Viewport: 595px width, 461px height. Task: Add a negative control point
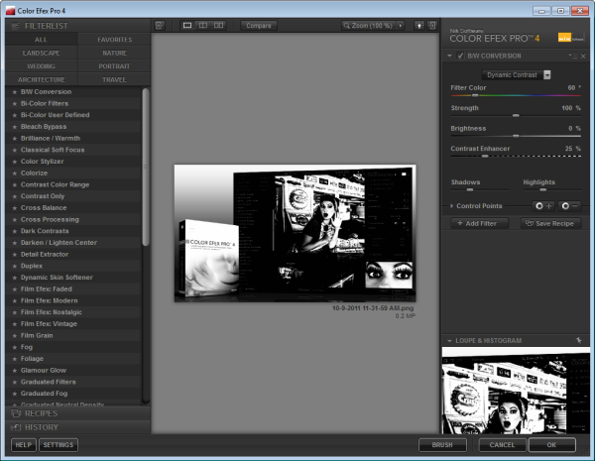point(569,205)
